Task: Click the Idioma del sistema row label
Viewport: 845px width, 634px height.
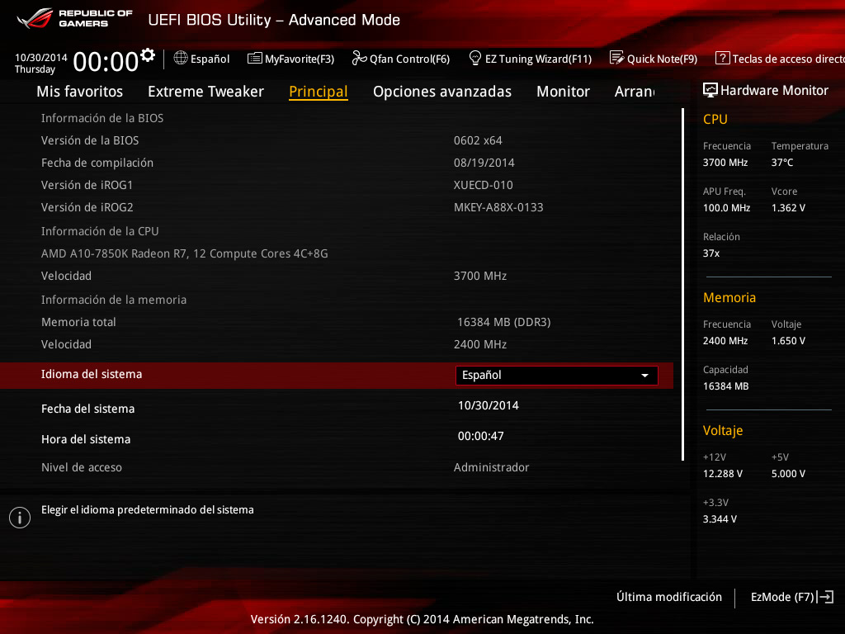Action: (92, 374)
